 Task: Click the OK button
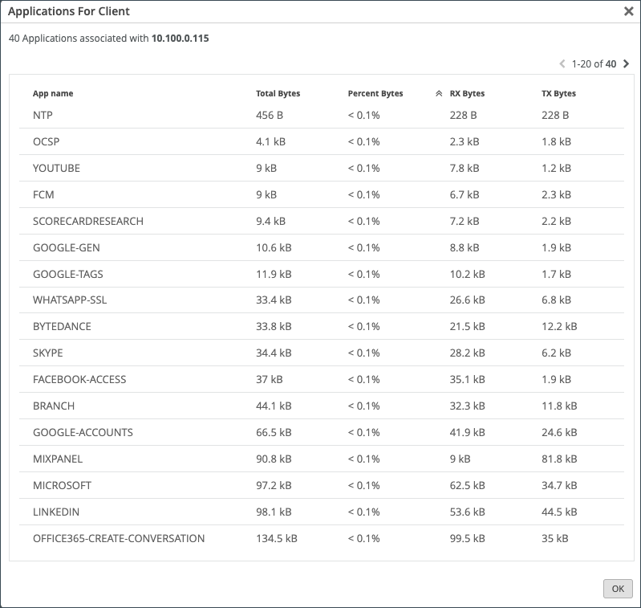click(618, 589)
